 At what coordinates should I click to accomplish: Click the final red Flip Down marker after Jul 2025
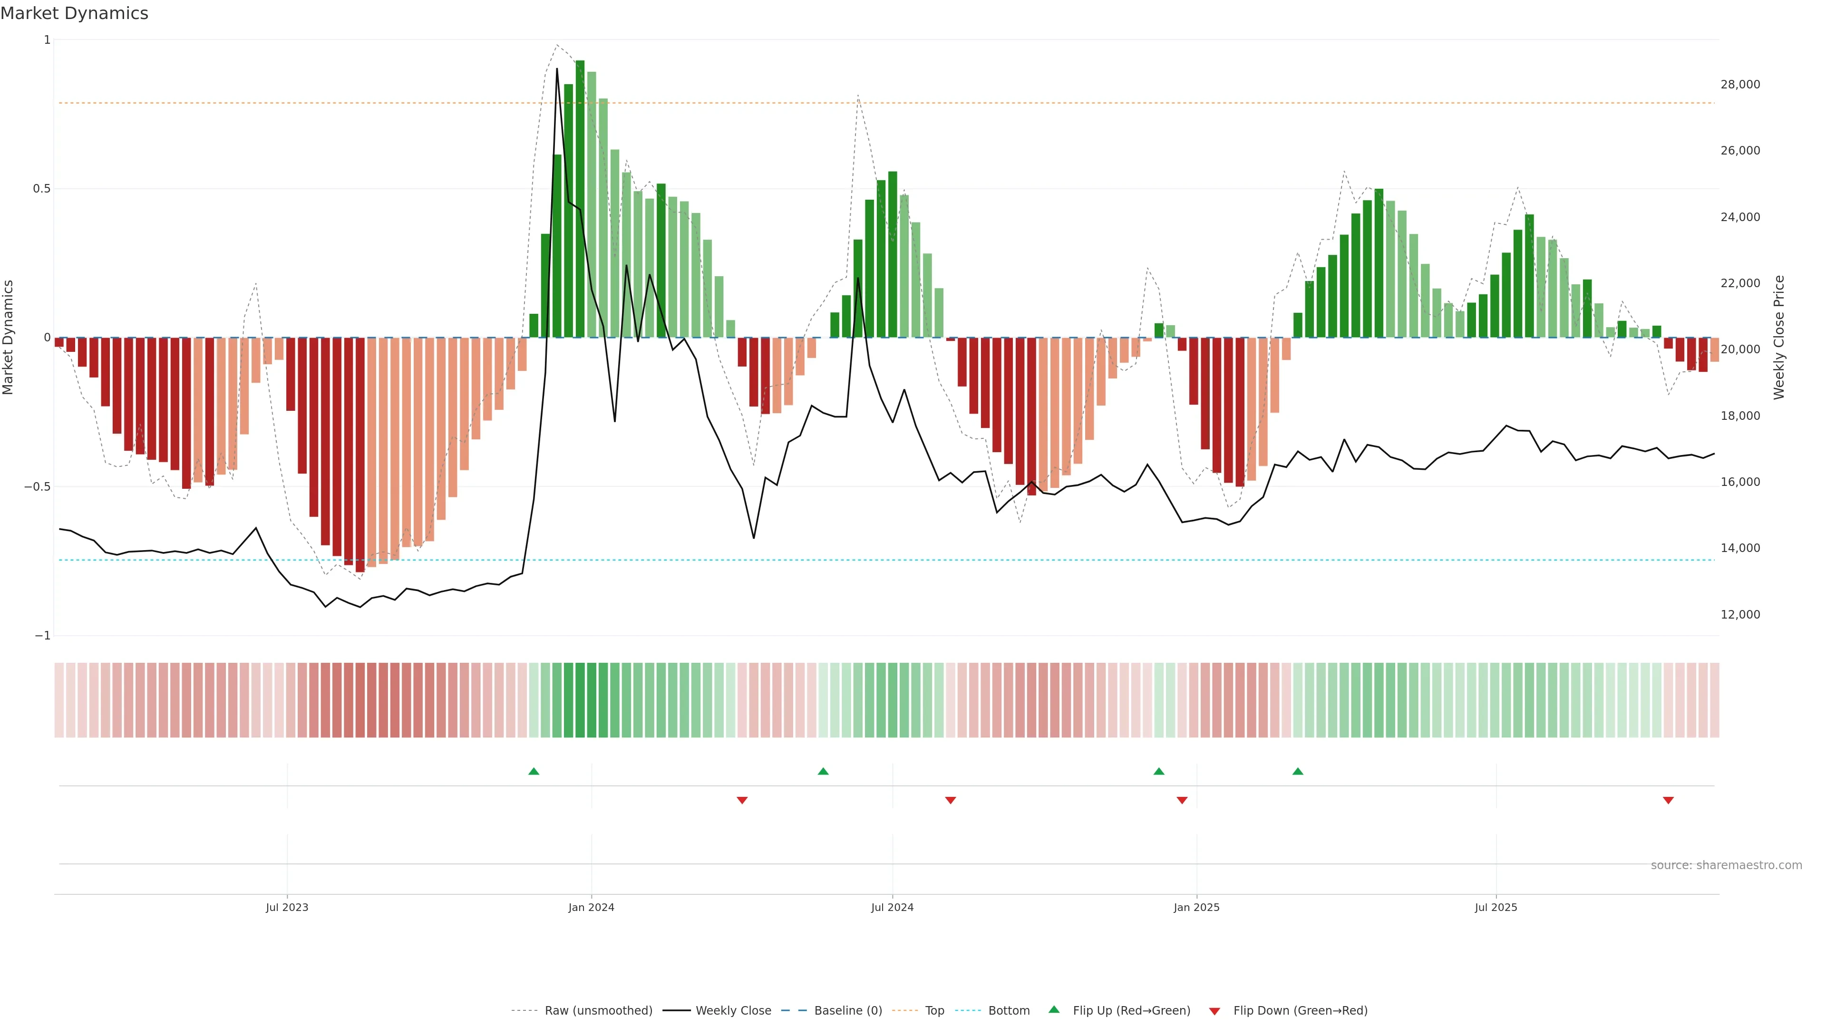coord(1668,800)
